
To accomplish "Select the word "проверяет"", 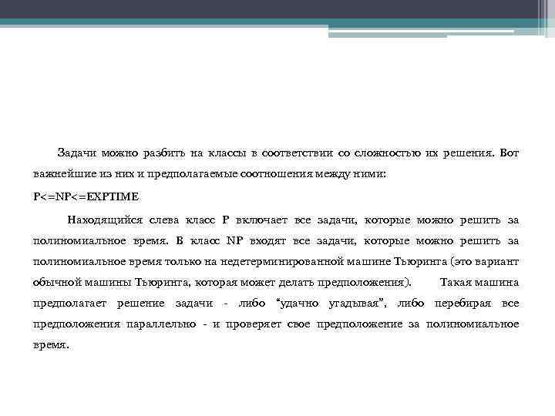I will point(253,324).
